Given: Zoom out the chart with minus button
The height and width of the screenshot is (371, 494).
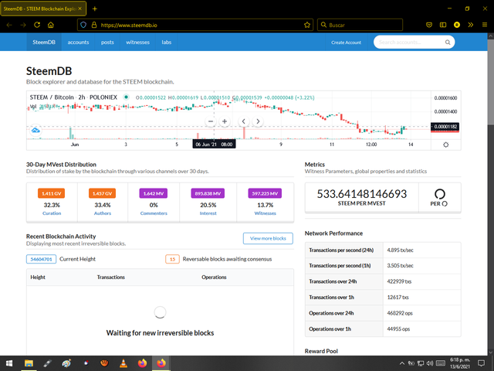Looking at the screenshot, I should pyautogui.click(x=211, y=121).
